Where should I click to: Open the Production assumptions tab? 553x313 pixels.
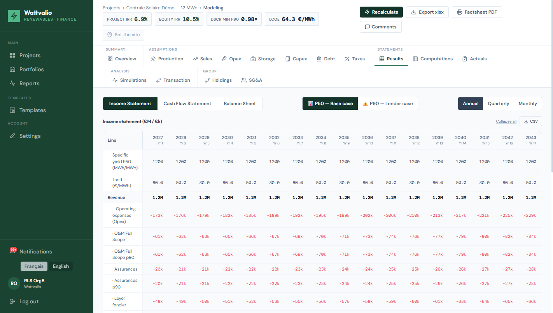point(167,59)
